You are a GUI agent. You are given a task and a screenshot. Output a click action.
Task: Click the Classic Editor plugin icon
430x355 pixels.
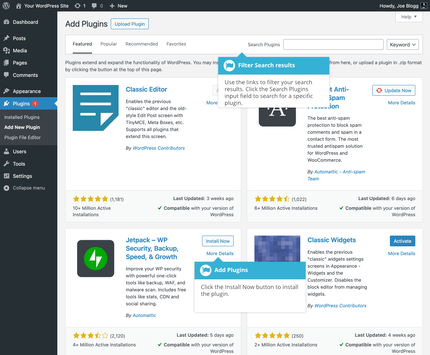(96, 108)
